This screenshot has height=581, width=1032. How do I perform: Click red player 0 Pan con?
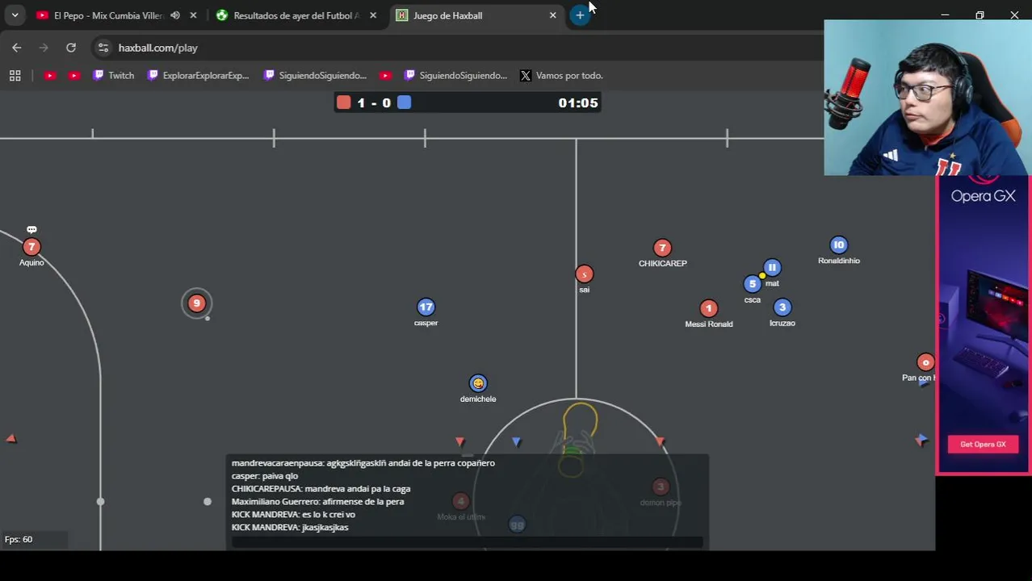925,362
